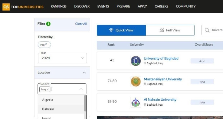Click n/a score for Al Nahrain University
Viewport: 223px width, 119px height.
click(x=202, y=102)
